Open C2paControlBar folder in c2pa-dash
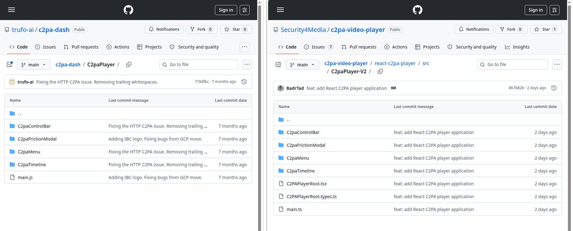 point(35,126)
